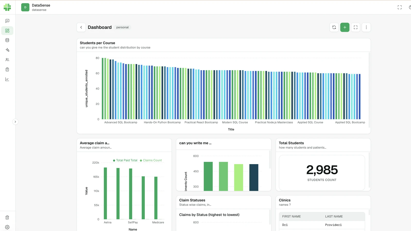Click the 'can you write me ...' card title

point(195,143)
